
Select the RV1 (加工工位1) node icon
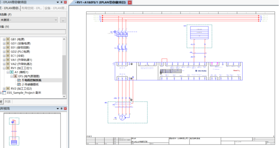8,68
